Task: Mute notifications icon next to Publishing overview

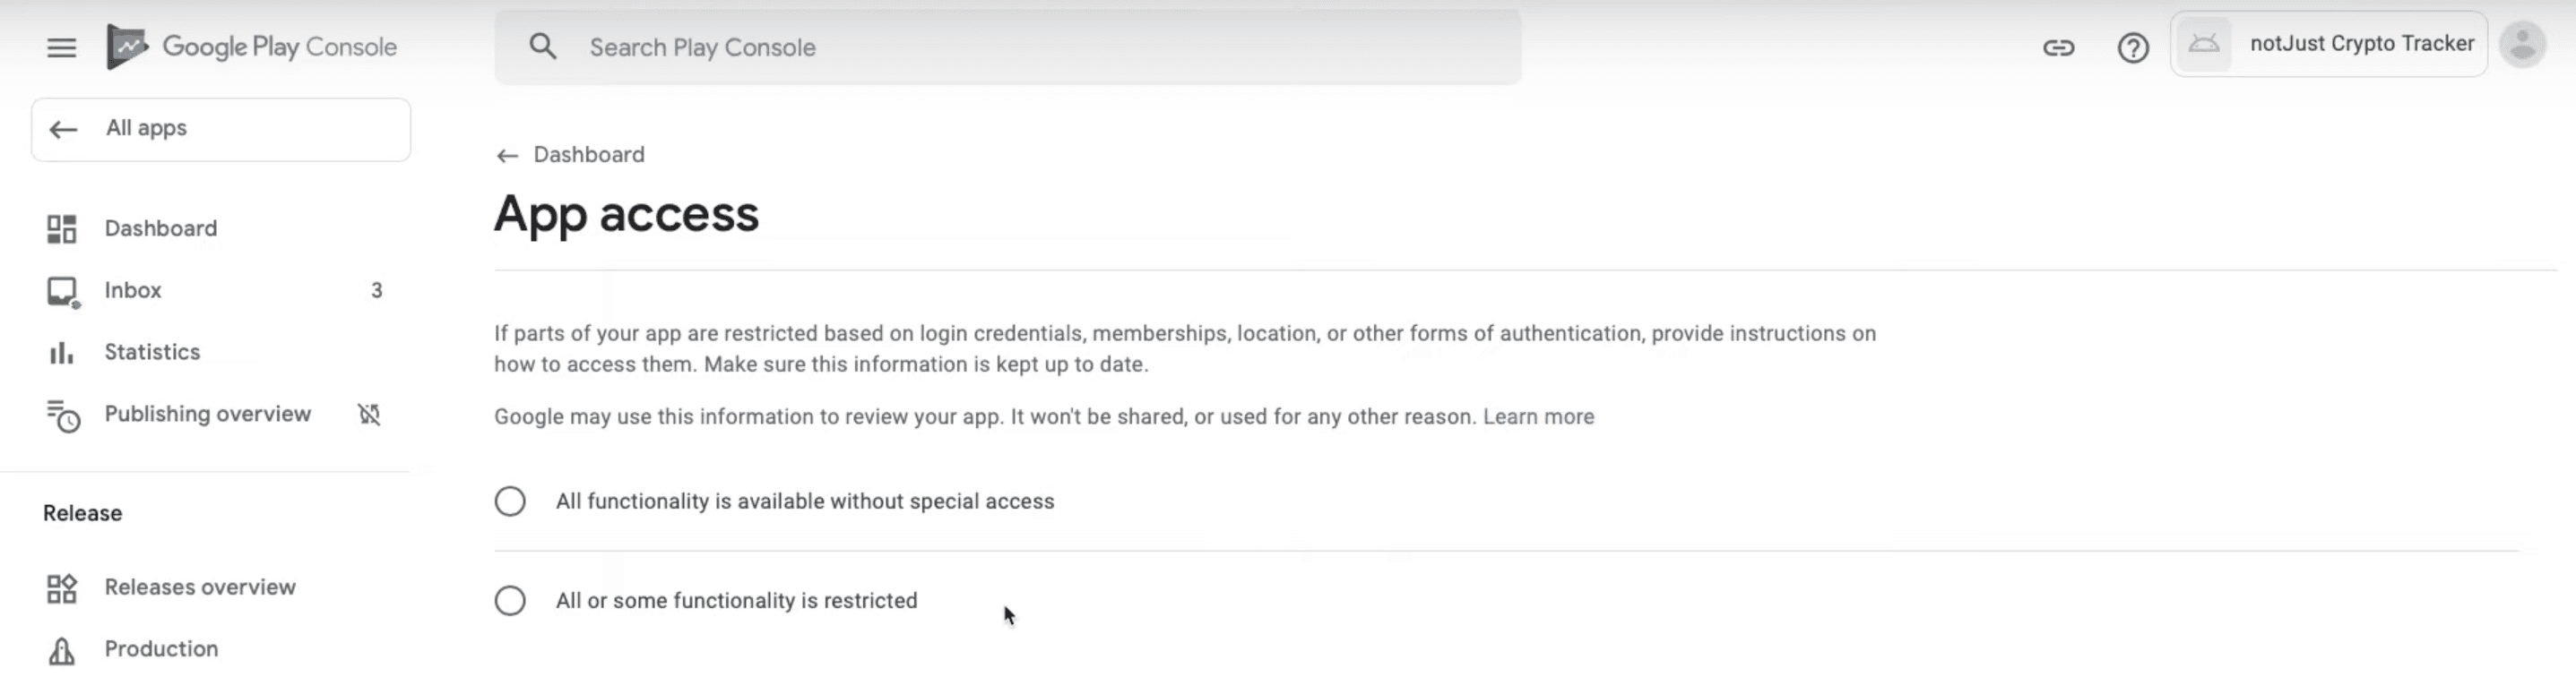Action: 368,415
